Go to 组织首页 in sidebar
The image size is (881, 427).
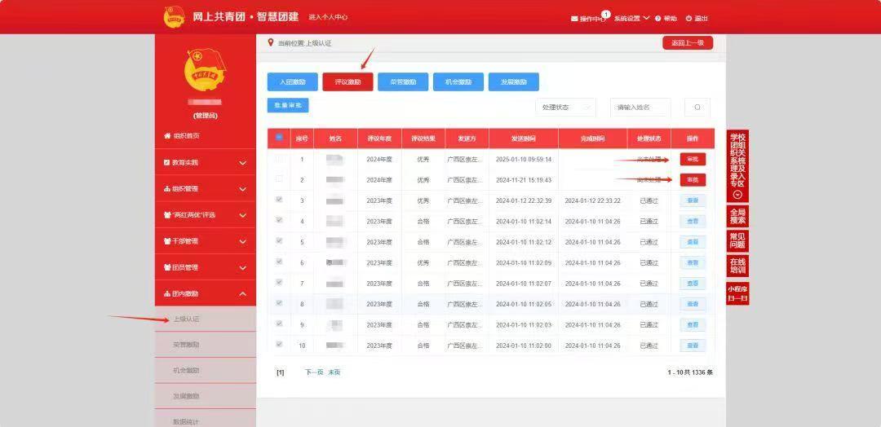pyautogui.click(x=182, y=136)
